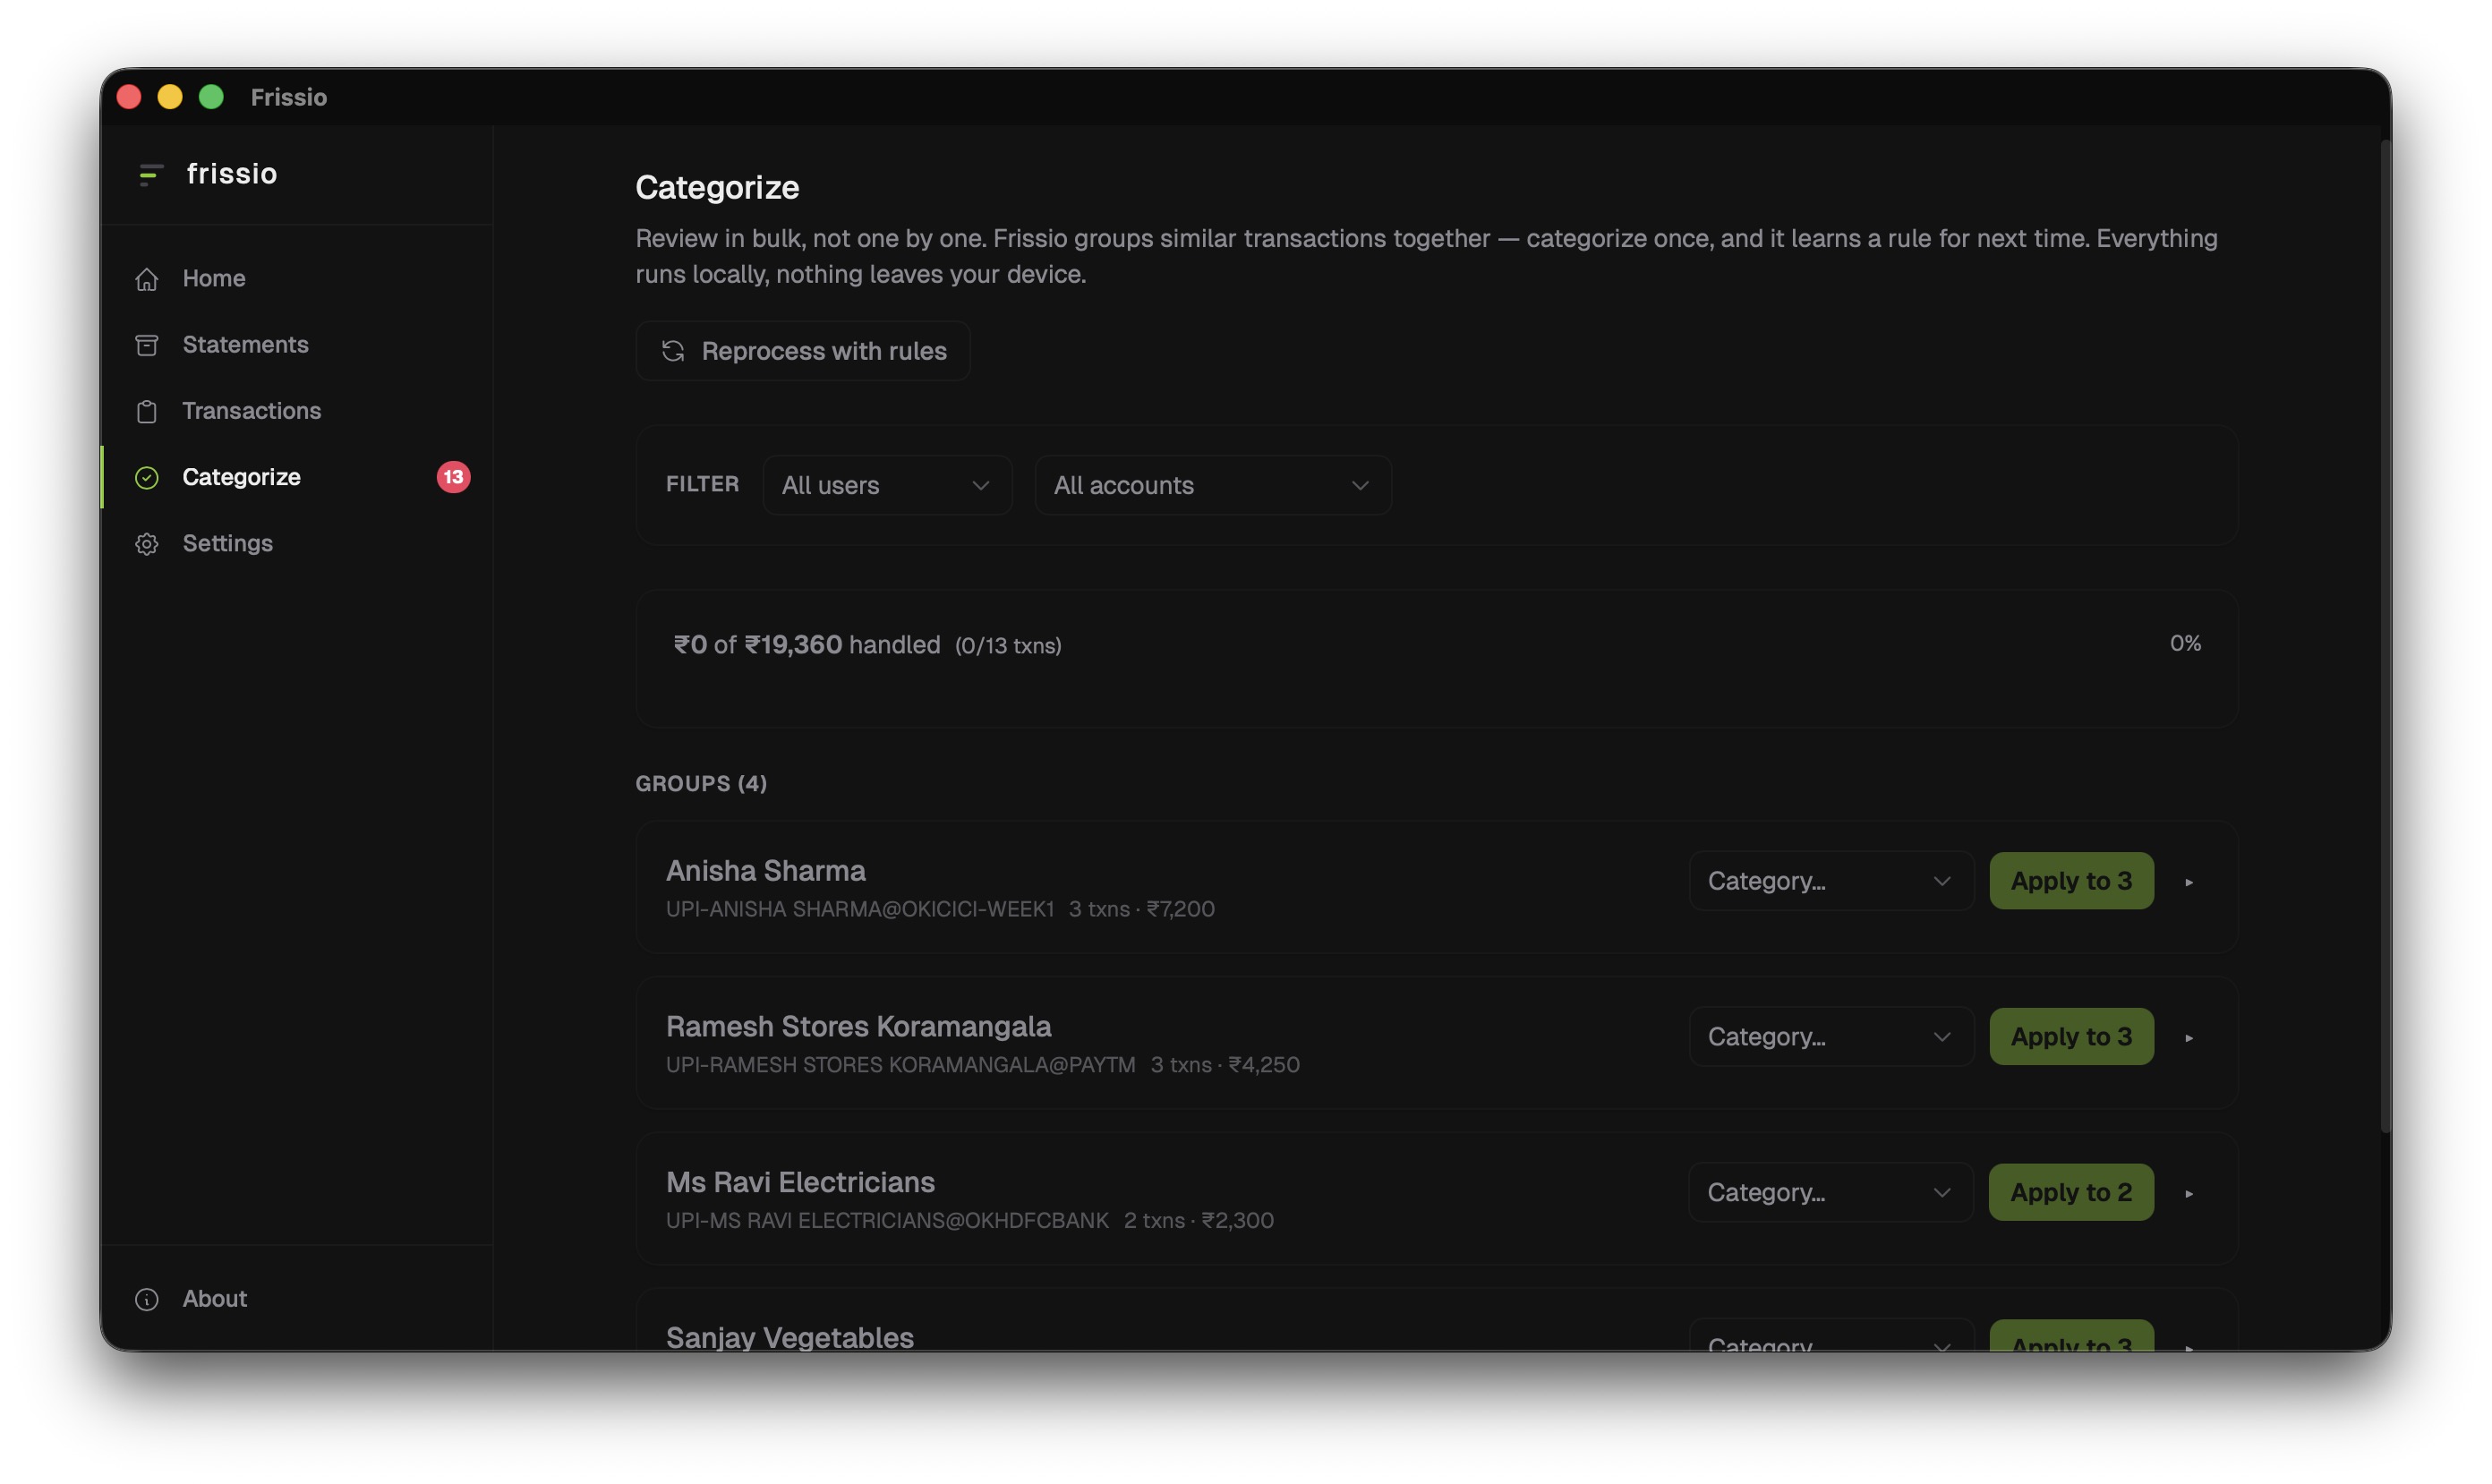Viewport: 2492px width, 1484px height.
Task: Click the Categorize page heading
Action: point(717,188)
